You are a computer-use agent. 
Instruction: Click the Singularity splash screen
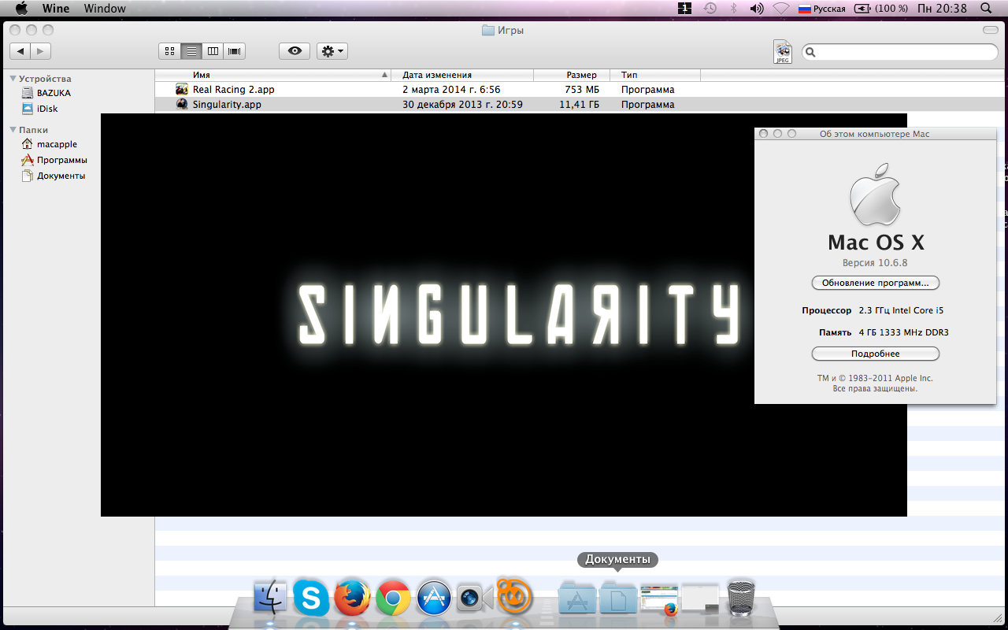pyautogui.click(x=504, y=315)
